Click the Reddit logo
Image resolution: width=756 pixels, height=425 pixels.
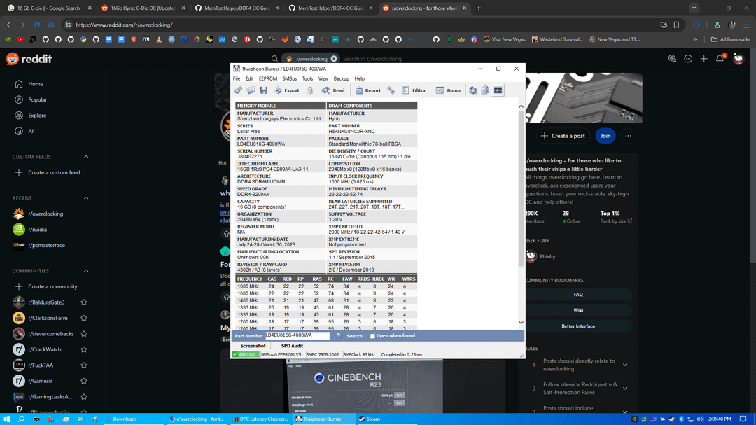tap(29, 59)
